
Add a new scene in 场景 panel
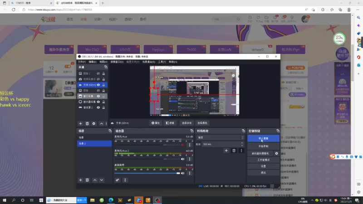[80, 180]
